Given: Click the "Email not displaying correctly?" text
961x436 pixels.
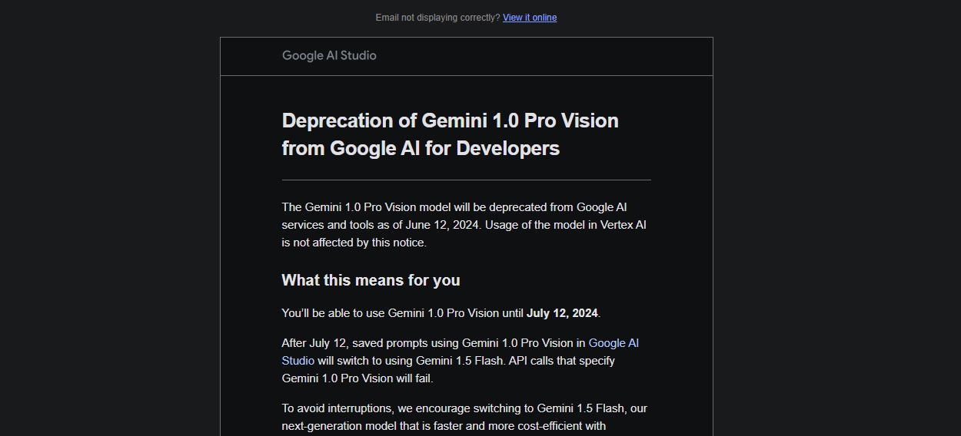Looking at the screenshot, I should [437, 18].
